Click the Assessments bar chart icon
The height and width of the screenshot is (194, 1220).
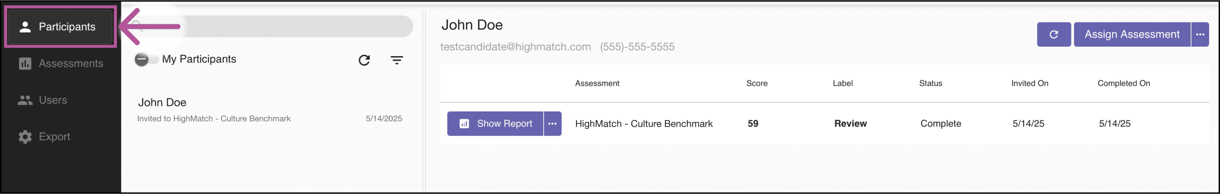click(x=25, y=63)
